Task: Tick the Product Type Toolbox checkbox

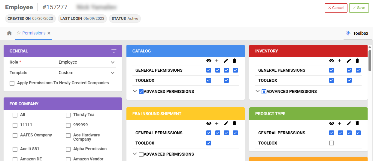Action: (332, 143)
